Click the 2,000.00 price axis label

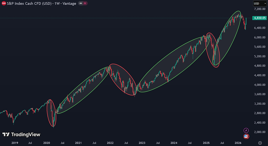pos(260,132)
